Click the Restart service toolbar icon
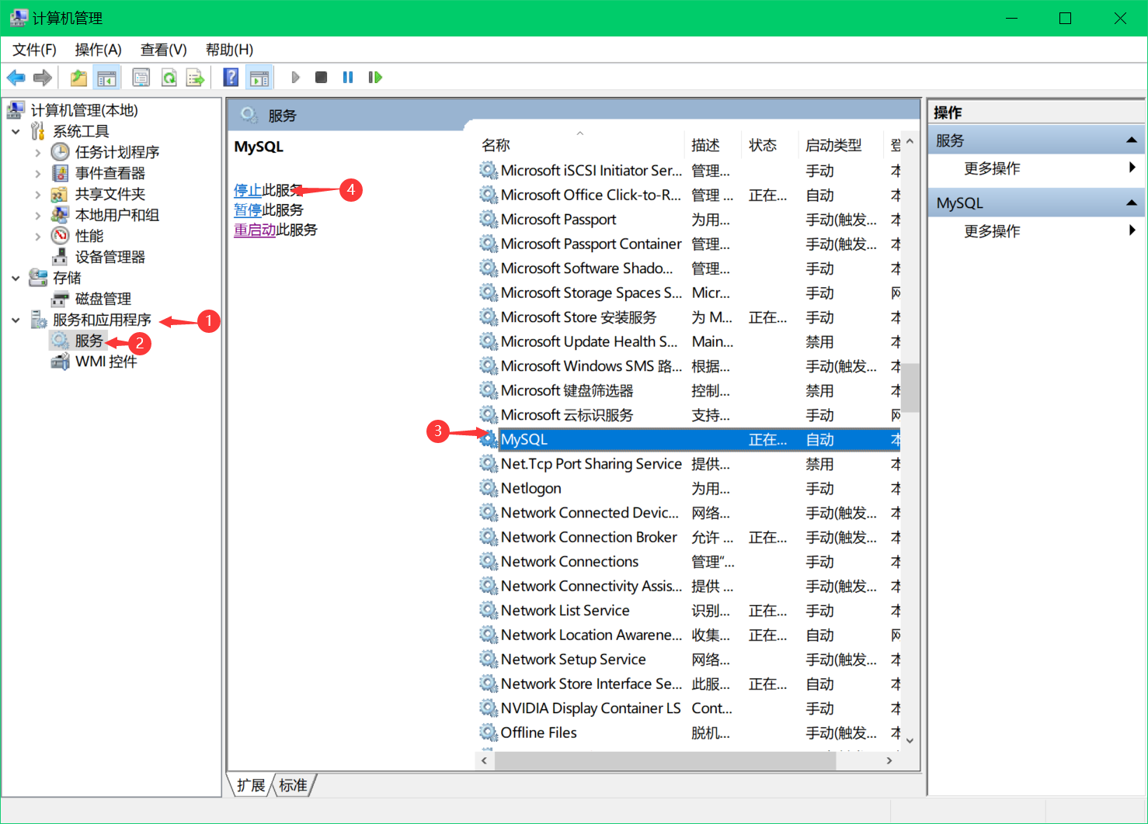1148x824 pixels. [375, 78]
